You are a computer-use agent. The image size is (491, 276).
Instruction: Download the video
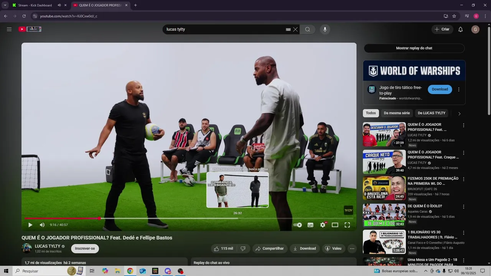305,249
